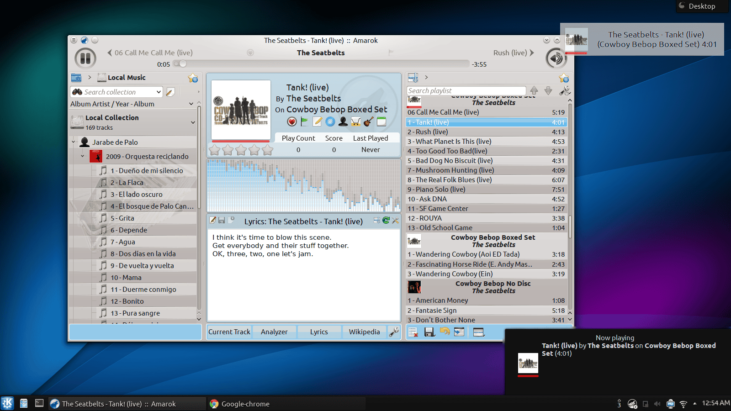Skip to next track Rush (live)
Viewport: 731px width, 411px height.
514,53
